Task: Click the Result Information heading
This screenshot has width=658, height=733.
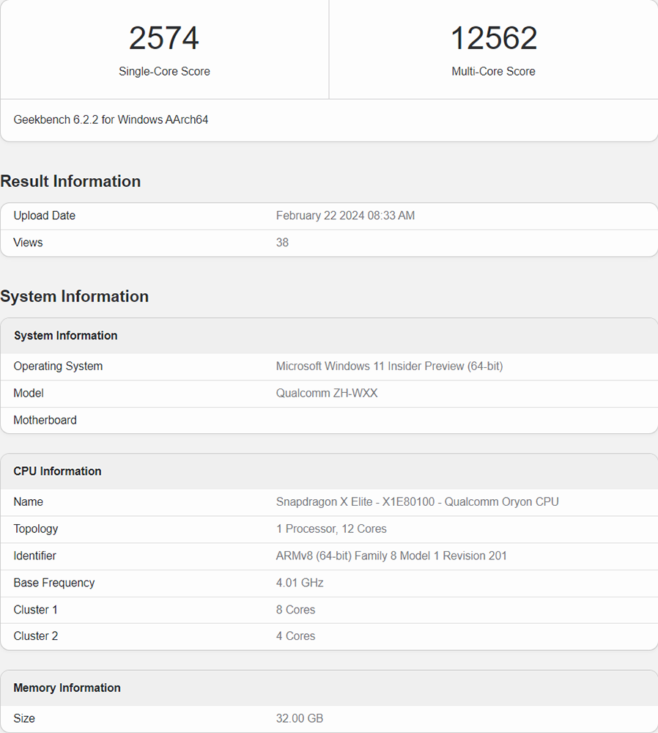Action: pos(70,181)
